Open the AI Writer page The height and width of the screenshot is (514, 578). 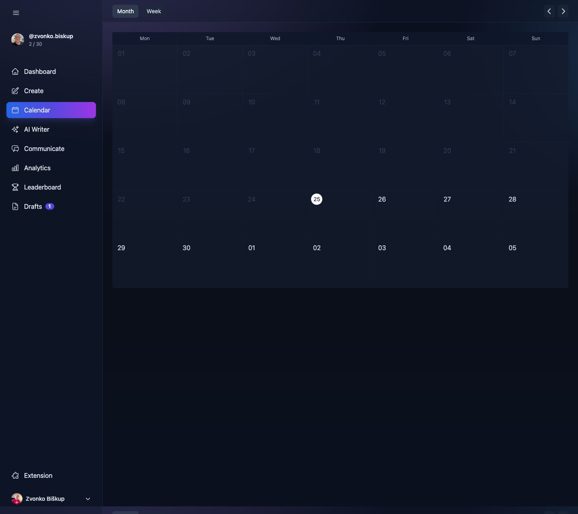[51, 129]
